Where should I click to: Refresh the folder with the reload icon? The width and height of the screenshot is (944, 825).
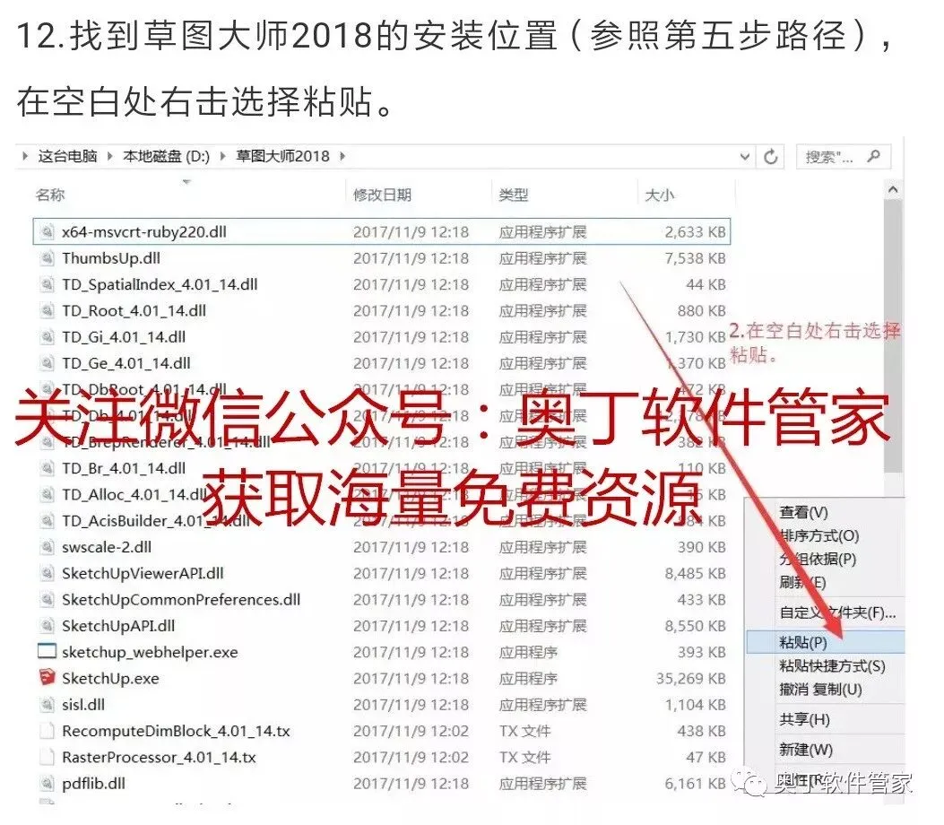[771, 157]
